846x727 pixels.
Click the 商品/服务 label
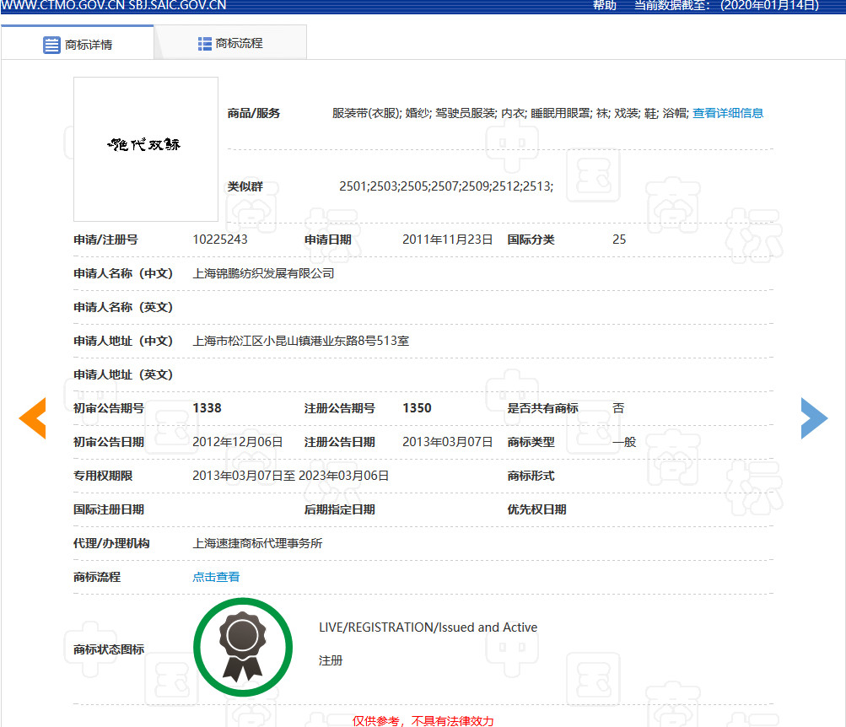coord(254,113)
